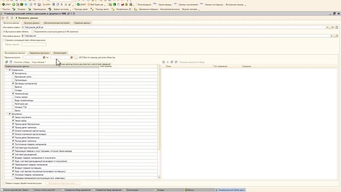This screenshot has height=192, width=341.
Task: Click the magnifier icon of rules file field
Action: (x=332, y=27)
